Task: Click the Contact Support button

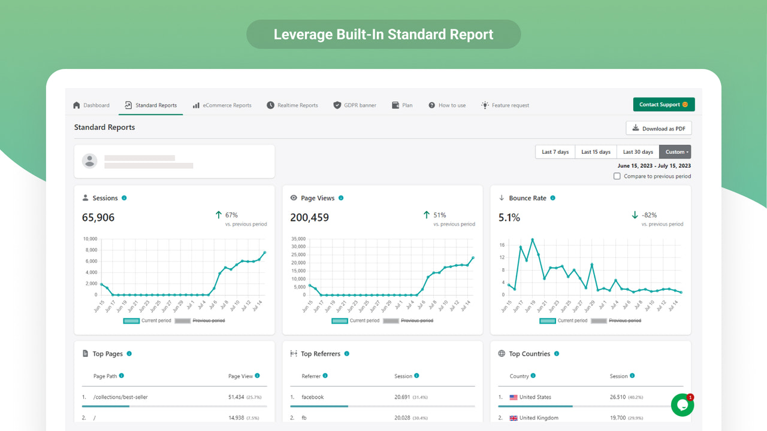Action: [663, 104]
